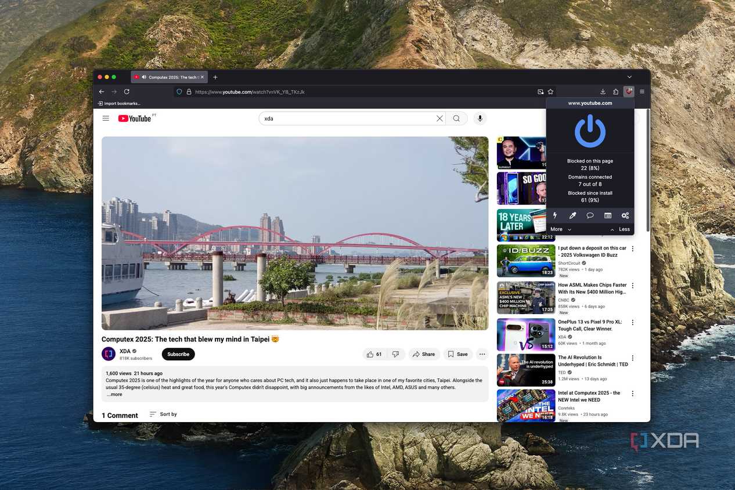Image resolution: width=735 pixels, height=490 pixels.
Task: Open the ASML chip machine 17:25 thumbnail
Action: [x=526, y=297]
